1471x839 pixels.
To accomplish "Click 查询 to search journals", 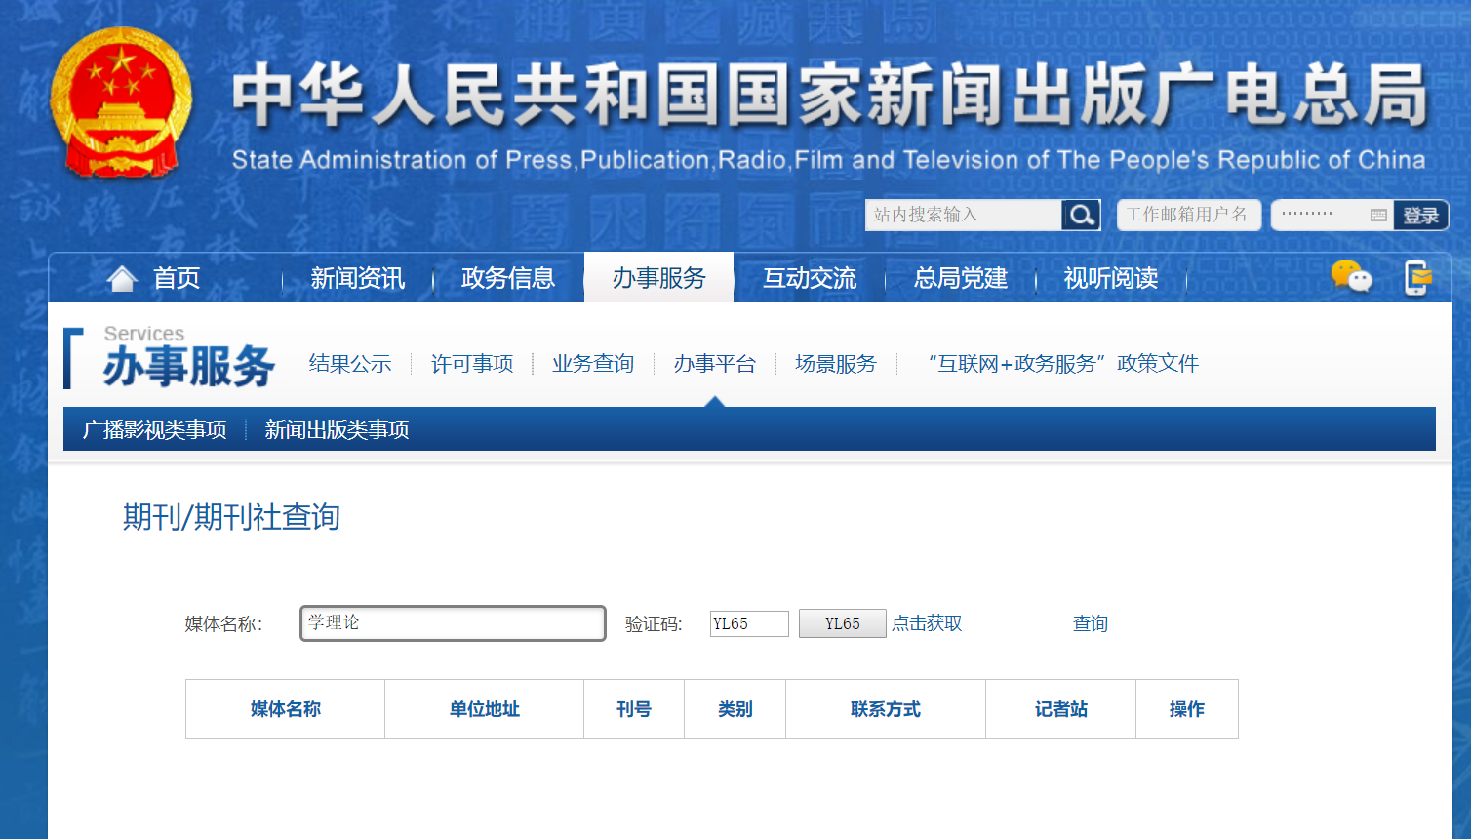I will (x=1090, y=623).
